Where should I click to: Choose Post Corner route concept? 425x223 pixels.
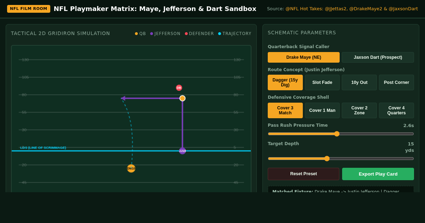396,82
